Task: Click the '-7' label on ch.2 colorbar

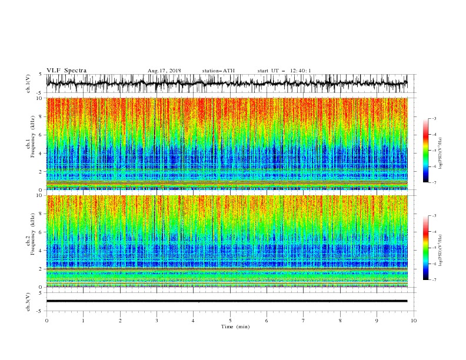Action: 434,280
